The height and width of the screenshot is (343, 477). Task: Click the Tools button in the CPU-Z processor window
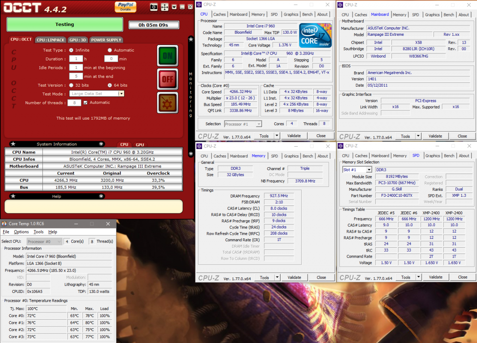coord(264,136)
